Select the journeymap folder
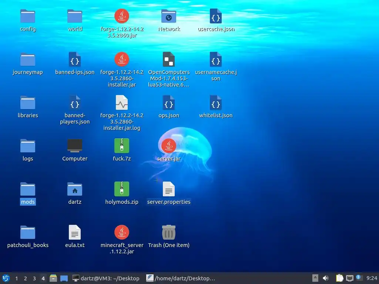This screenshot has height=284, width=379. click(28, 60)
